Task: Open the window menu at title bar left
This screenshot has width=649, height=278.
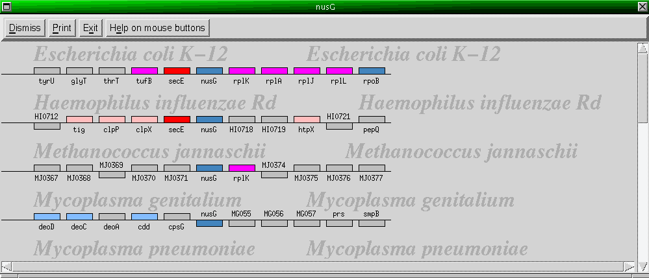Action: coord(6,6)
